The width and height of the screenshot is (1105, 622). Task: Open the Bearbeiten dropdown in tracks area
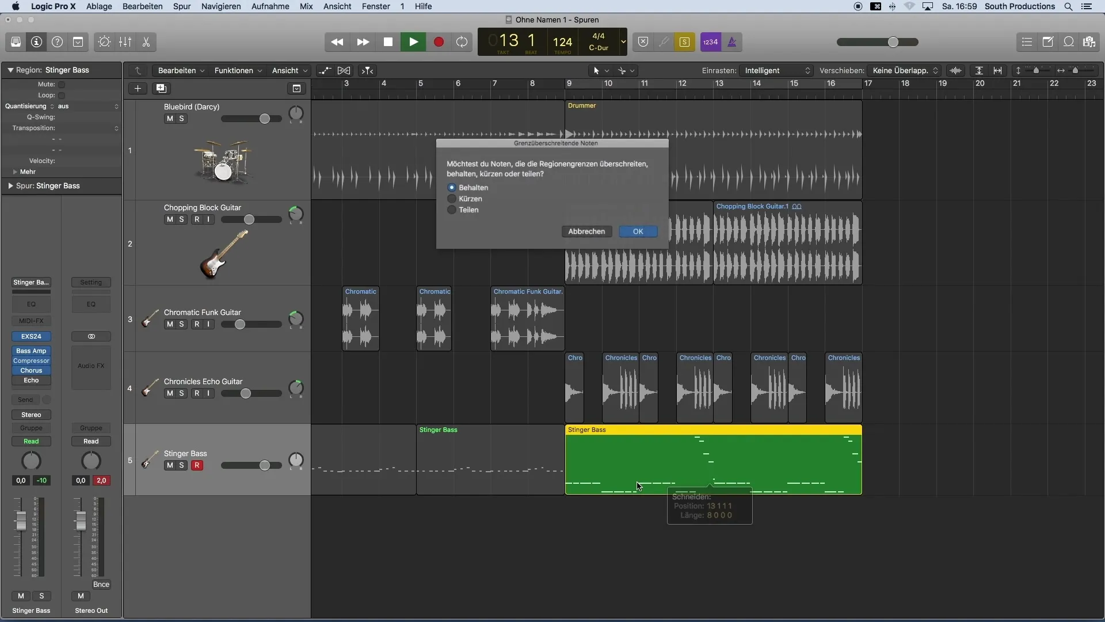pyautogui.click(x=181, y=70)
